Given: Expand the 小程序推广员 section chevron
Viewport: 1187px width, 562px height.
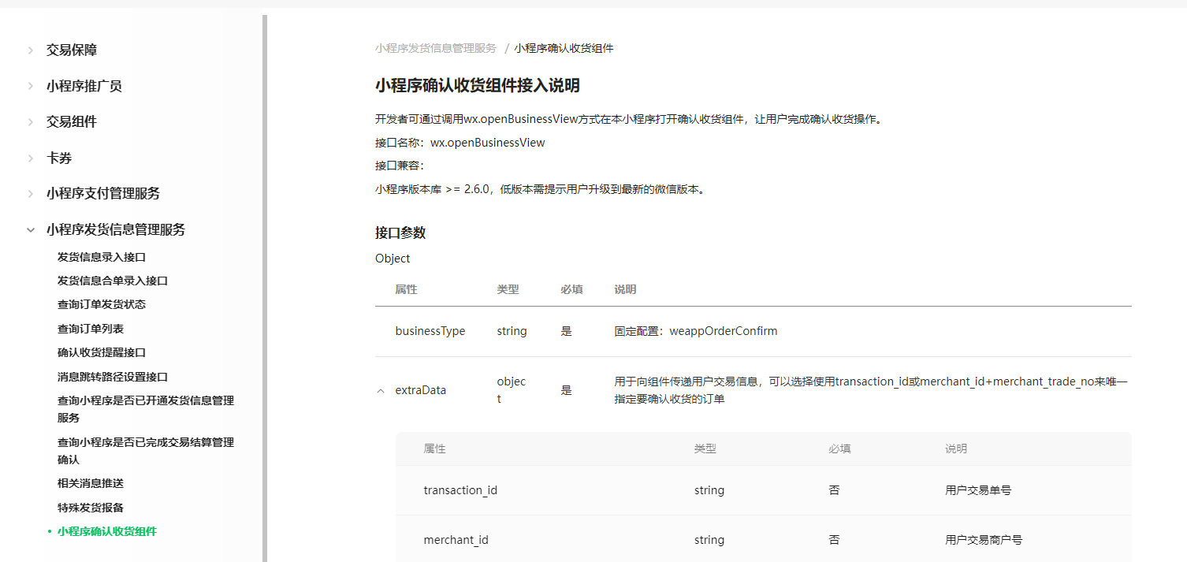Looking at the screenshot, I should tap(31, 86).
